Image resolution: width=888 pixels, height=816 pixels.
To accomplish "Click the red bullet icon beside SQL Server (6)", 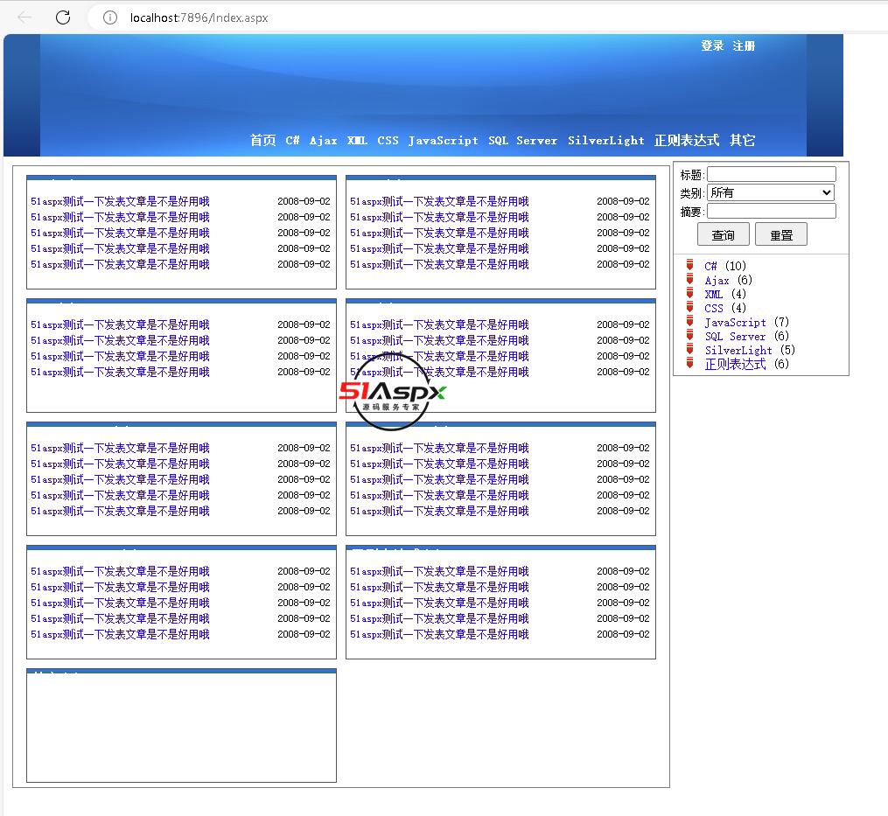I will coord(689,335).
